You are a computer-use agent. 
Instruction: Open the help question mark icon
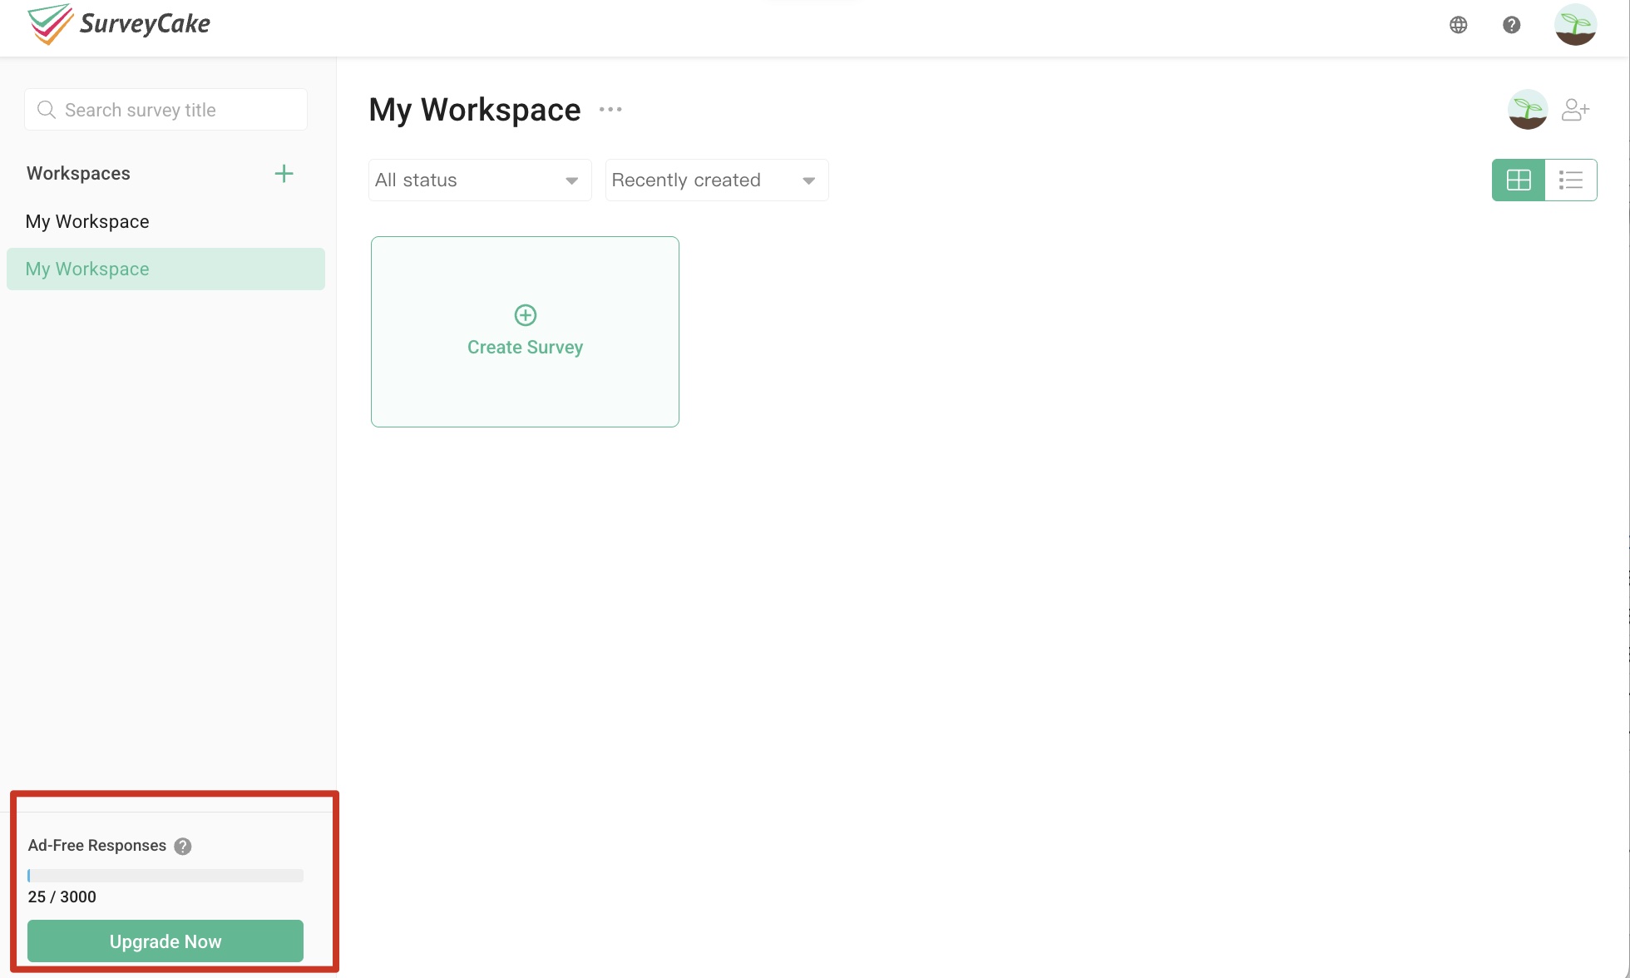[1512, 25]
